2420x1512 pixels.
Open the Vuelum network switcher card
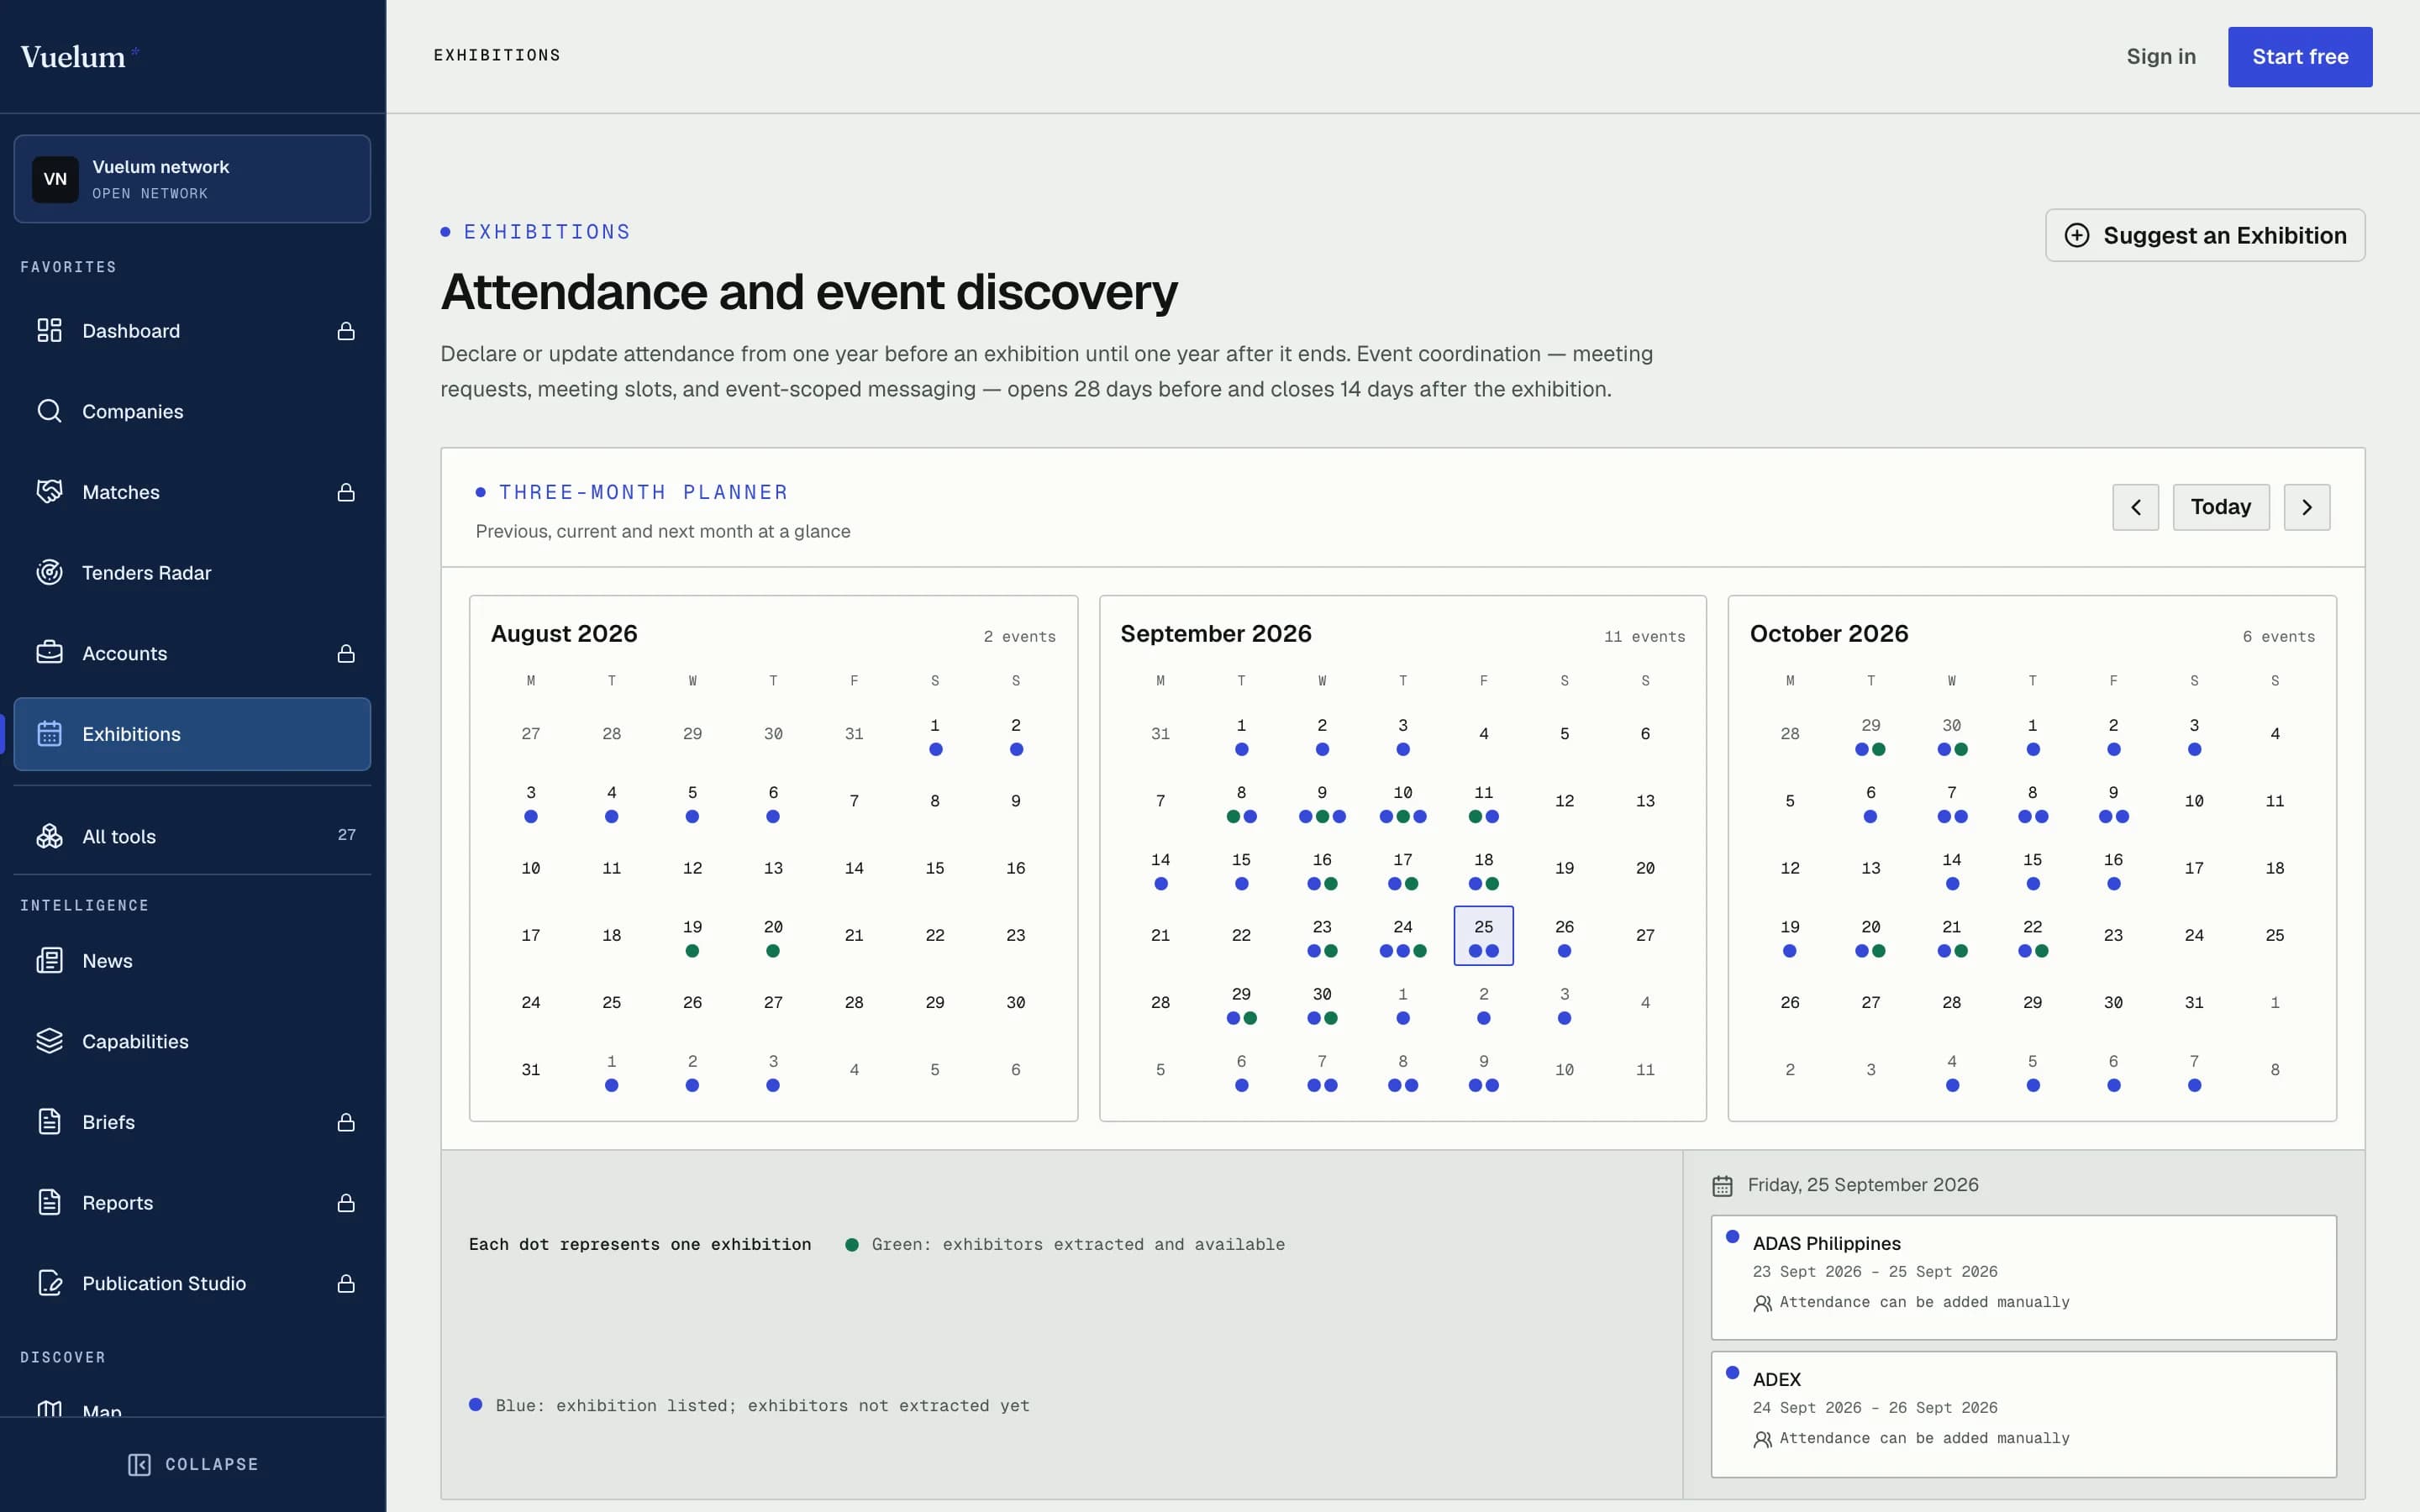pos(192,179)
